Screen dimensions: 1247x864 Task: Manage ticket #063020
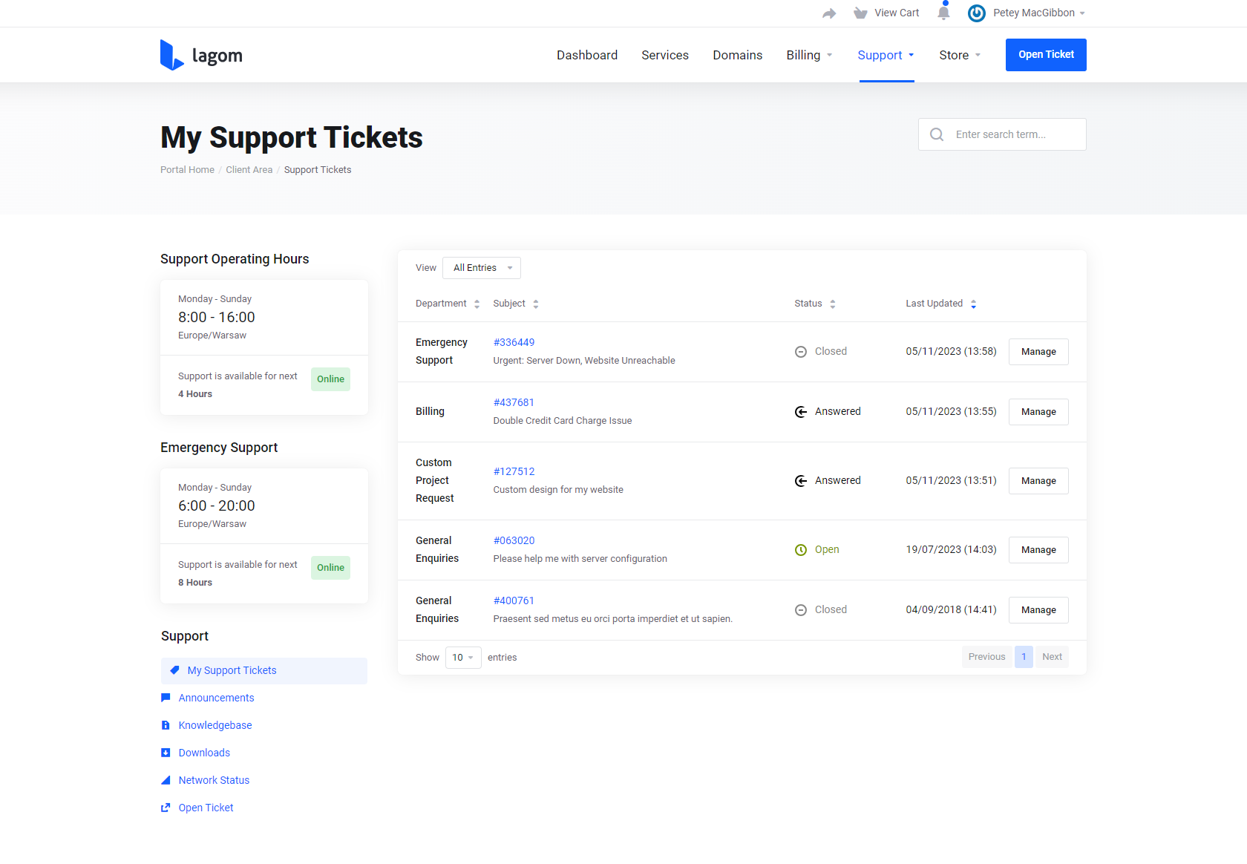tap(1038, 550)
